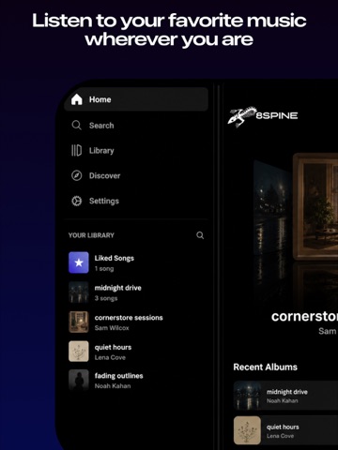Open the Settings menu label
The width and height of the screenshot is (338, 450).
[x=104, y=201]
